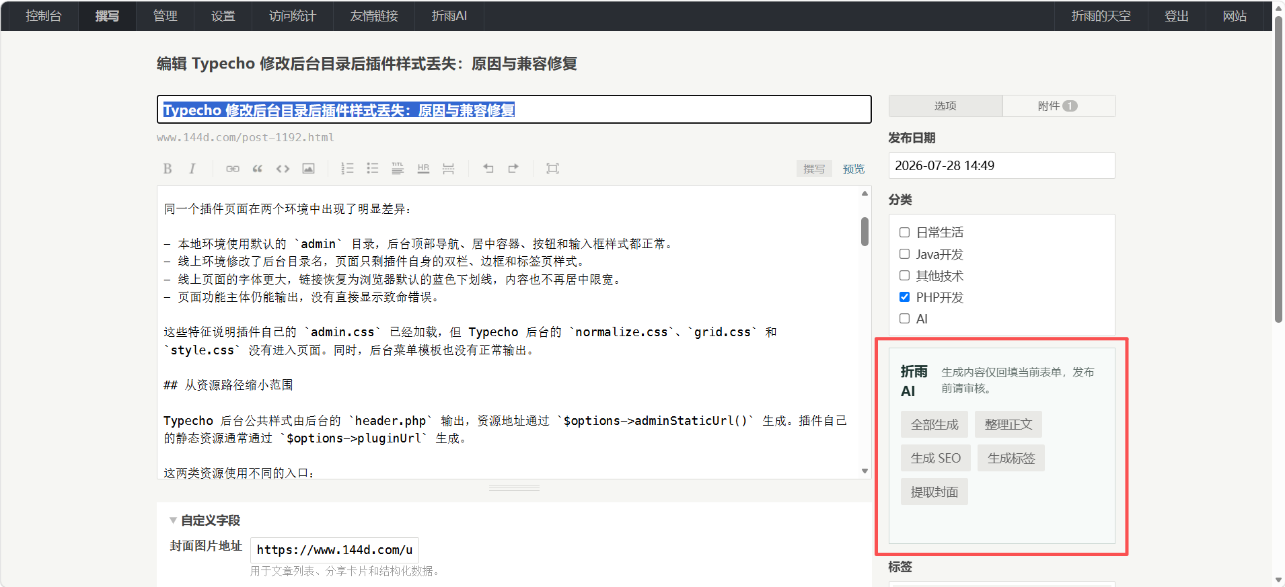Apply italic formatting in editor toolbar
Viewport: 1285px width, 587px height.
tap(192, 169)
